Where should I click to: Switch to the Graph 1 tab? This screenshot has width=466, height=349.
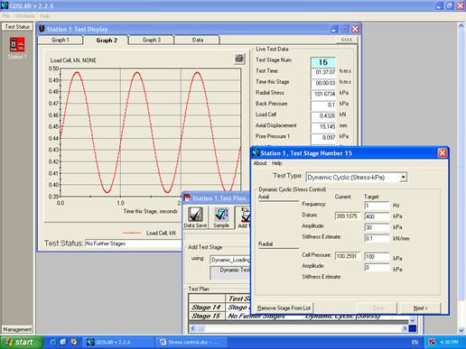click(x=61, y=40)
